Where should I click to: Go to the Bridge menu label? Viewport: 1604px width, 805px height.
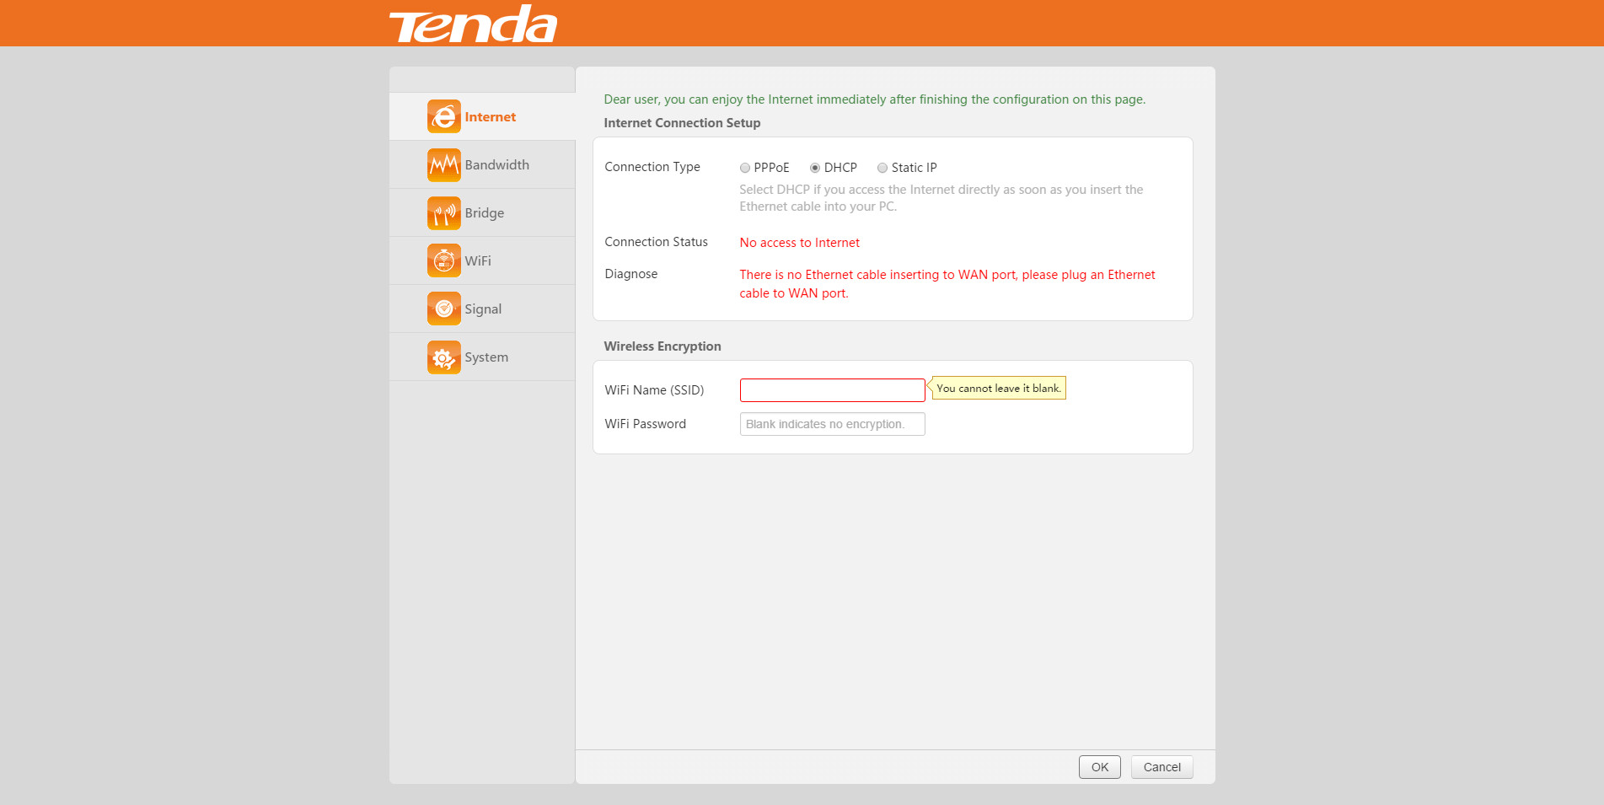(484, 213)
